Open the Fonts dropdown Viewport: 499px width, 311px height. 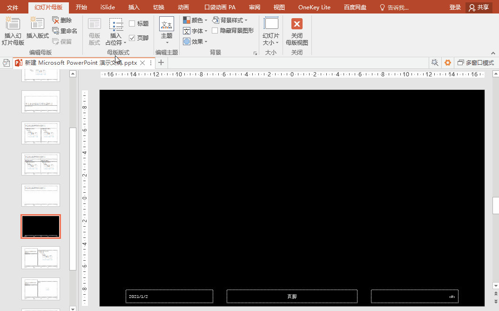(x=195, y=31)
